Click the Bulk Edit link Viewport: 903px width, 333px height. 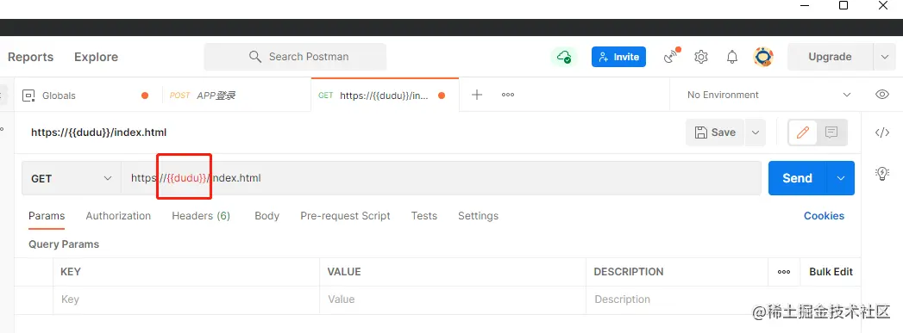click(831, 272)
